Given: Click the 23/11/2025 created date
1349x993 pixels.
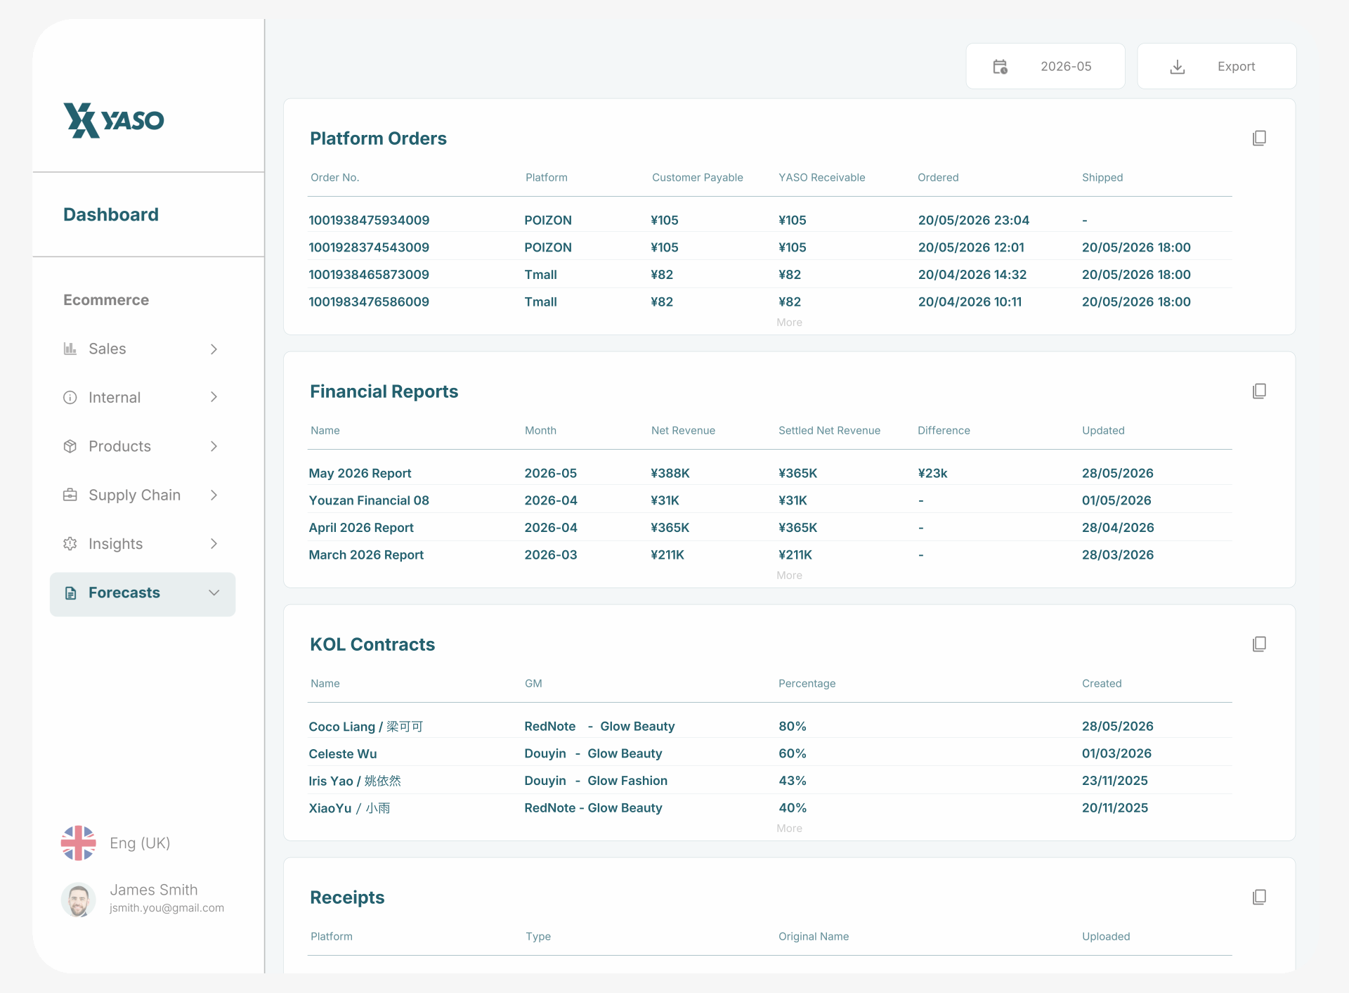Looking at the screenshot, I should point(1114,781).
